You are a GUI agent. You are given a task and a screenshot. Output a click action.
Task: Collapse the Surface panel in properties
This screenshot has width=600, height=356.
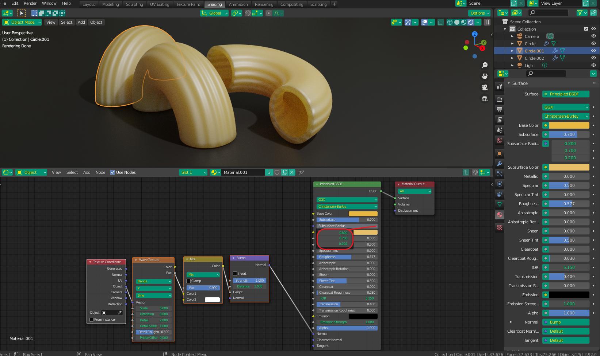509,83
